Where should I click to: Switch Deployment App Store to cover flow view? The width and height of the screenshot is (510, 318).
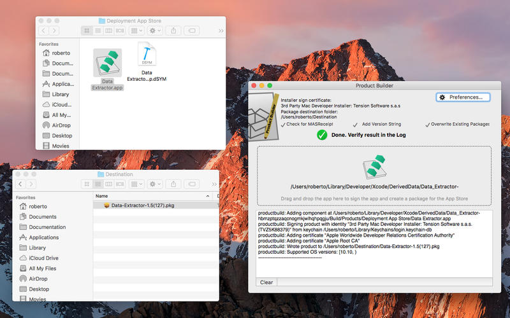point(120,31)
